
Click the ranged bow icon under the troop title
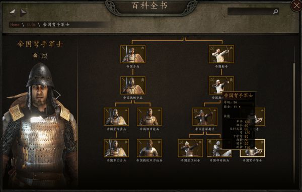coord(45,56)
